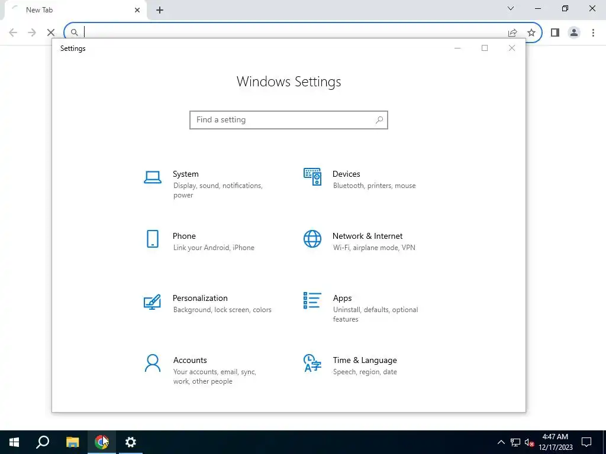Viewport: 606px width, 454px height.
Task: Click the Phone settings icon
Action: click(153, 239)
